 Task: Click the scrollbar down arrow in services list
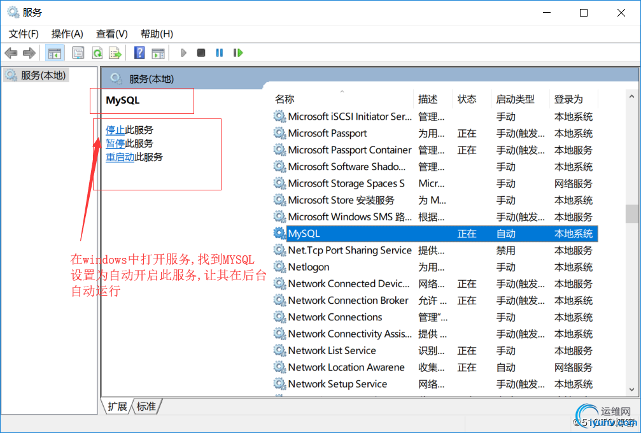coord(631,390)
